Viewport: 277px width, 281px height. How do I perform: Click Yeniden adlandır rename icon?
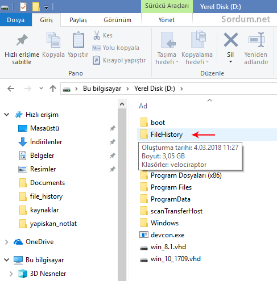pos(257,39)
